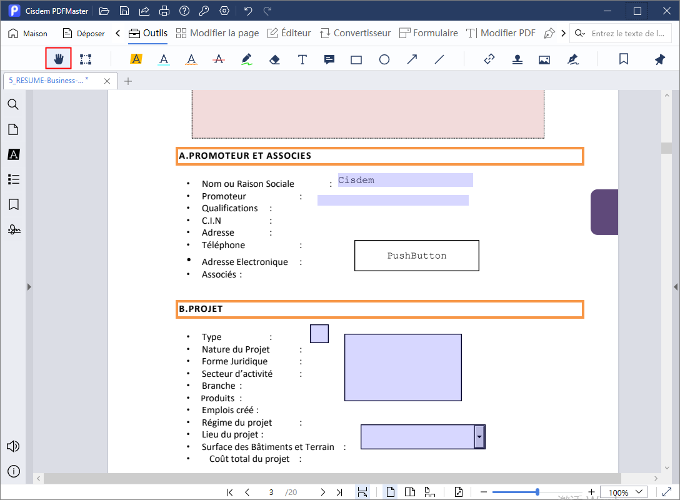Insert an image into the PDF
The height and width of the screenshot is (500, 680).
point(544,60)
